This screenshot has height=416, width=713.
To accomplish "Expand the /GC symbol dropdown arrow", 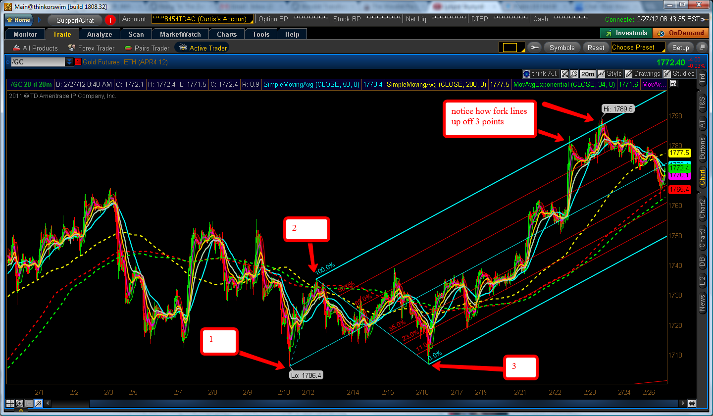I will pyautogui.click(x=69, y=62).
